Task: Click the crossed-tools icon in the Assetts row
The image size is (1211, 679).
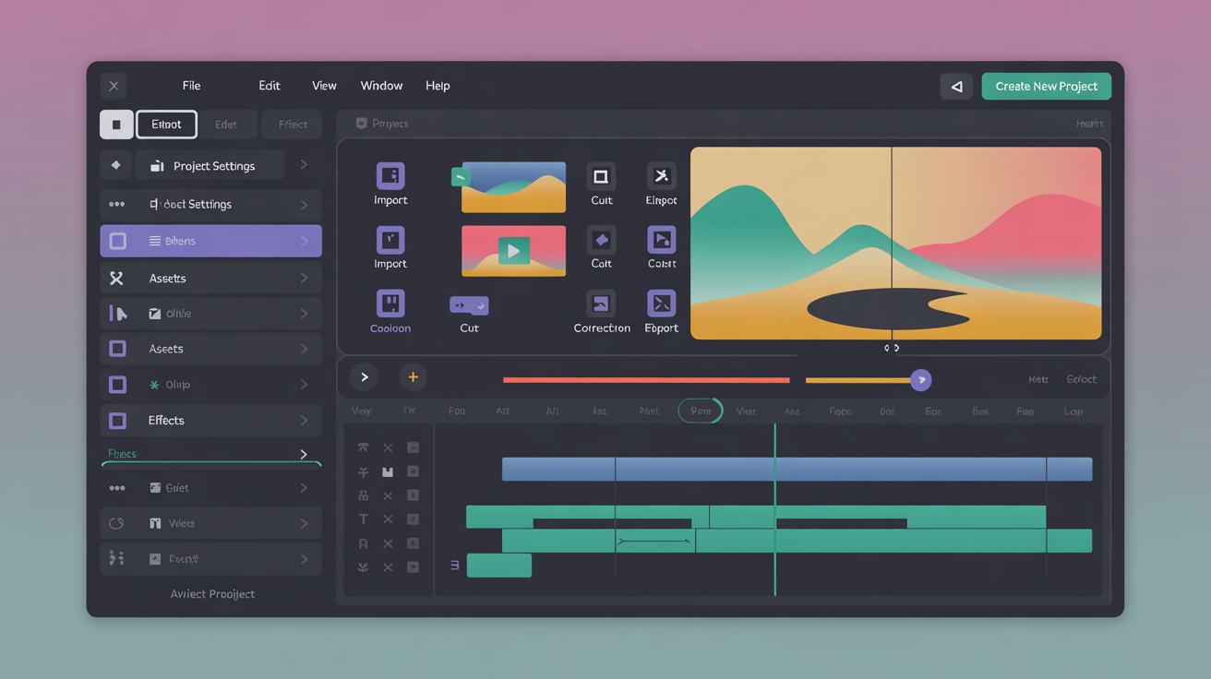Action: pos(116,278)
